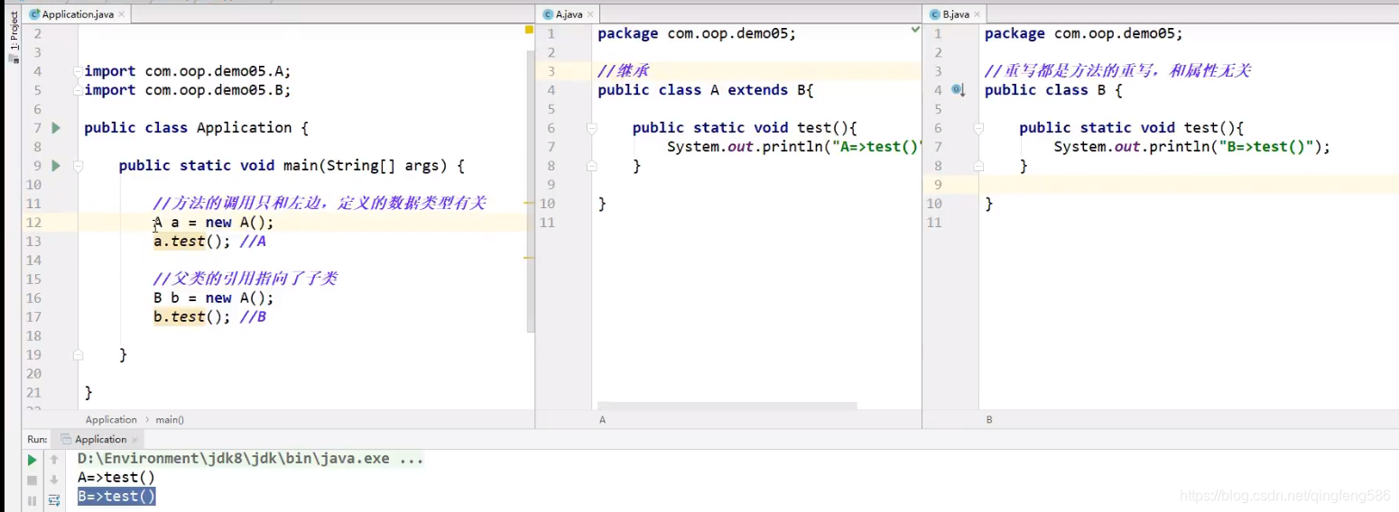Click fold end marker at Application.java line 19

[x=79, y=355]
